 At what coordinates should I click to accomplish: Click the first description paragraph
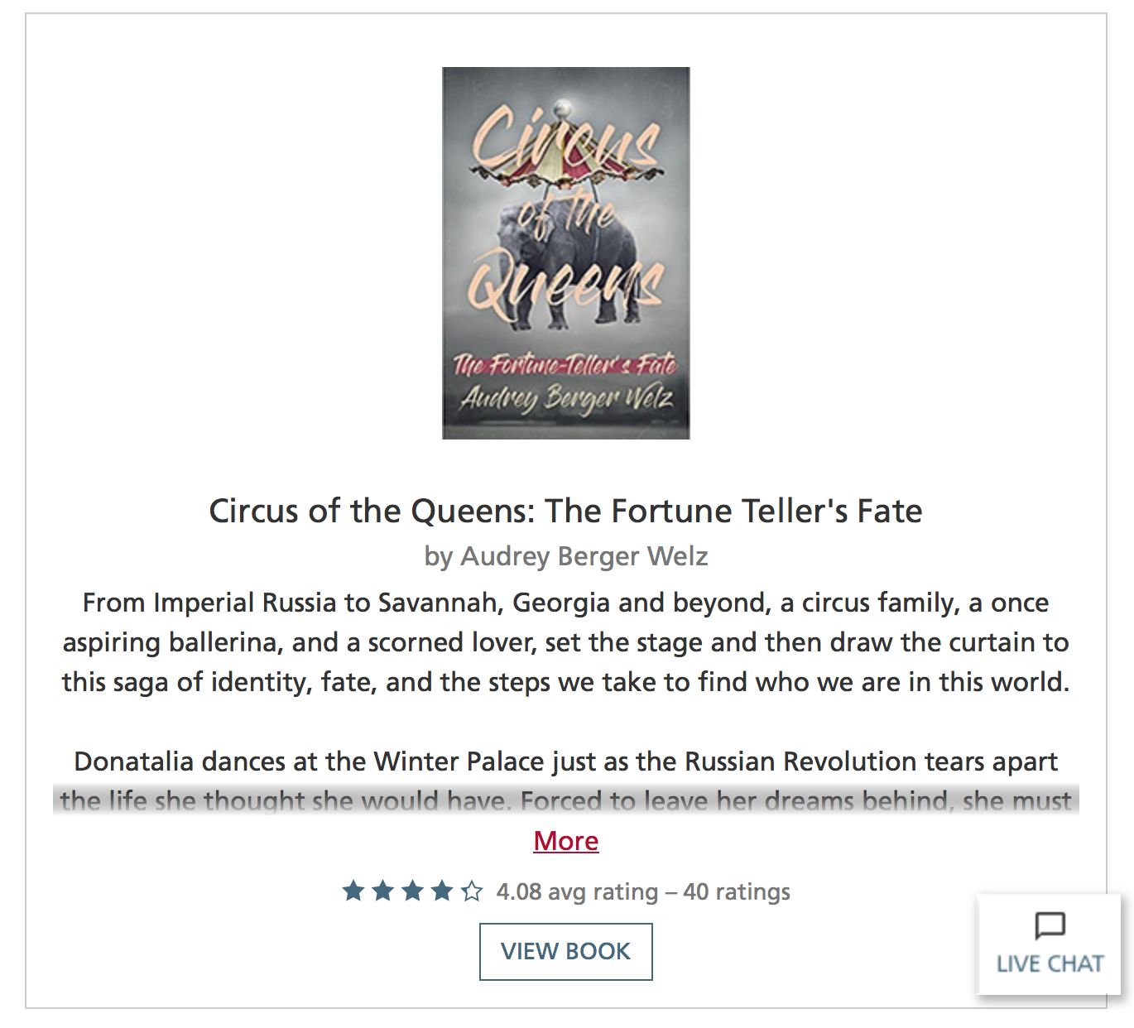coord(566,642)
